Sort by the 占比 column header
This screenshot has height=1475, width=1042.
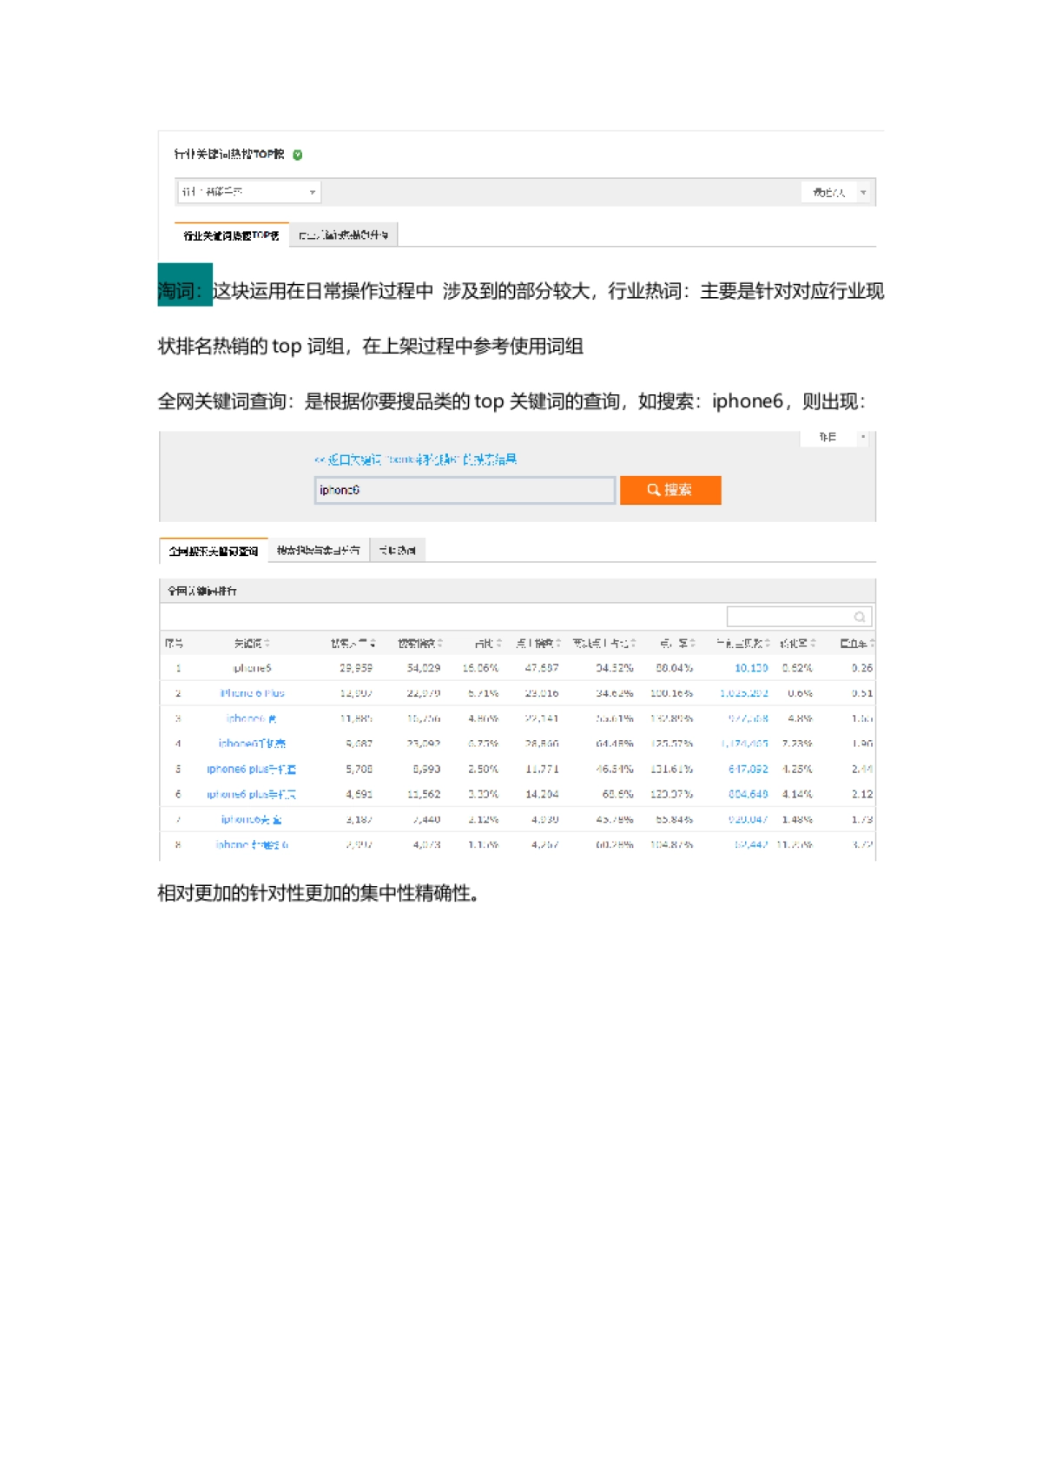(x=488, y=644)
